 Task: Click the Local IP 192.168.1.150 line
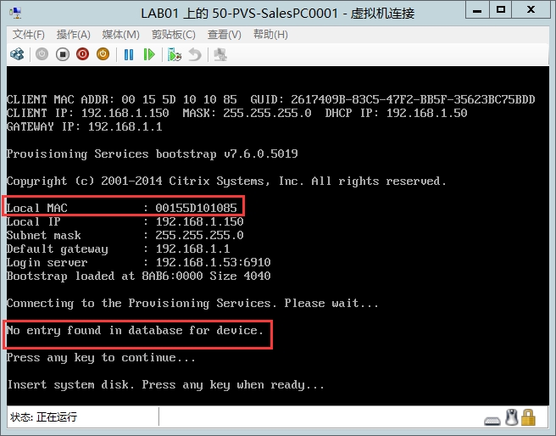(125, 221)
